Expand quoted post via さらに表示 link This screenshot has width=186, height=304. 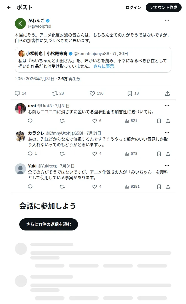coord(104,66)
